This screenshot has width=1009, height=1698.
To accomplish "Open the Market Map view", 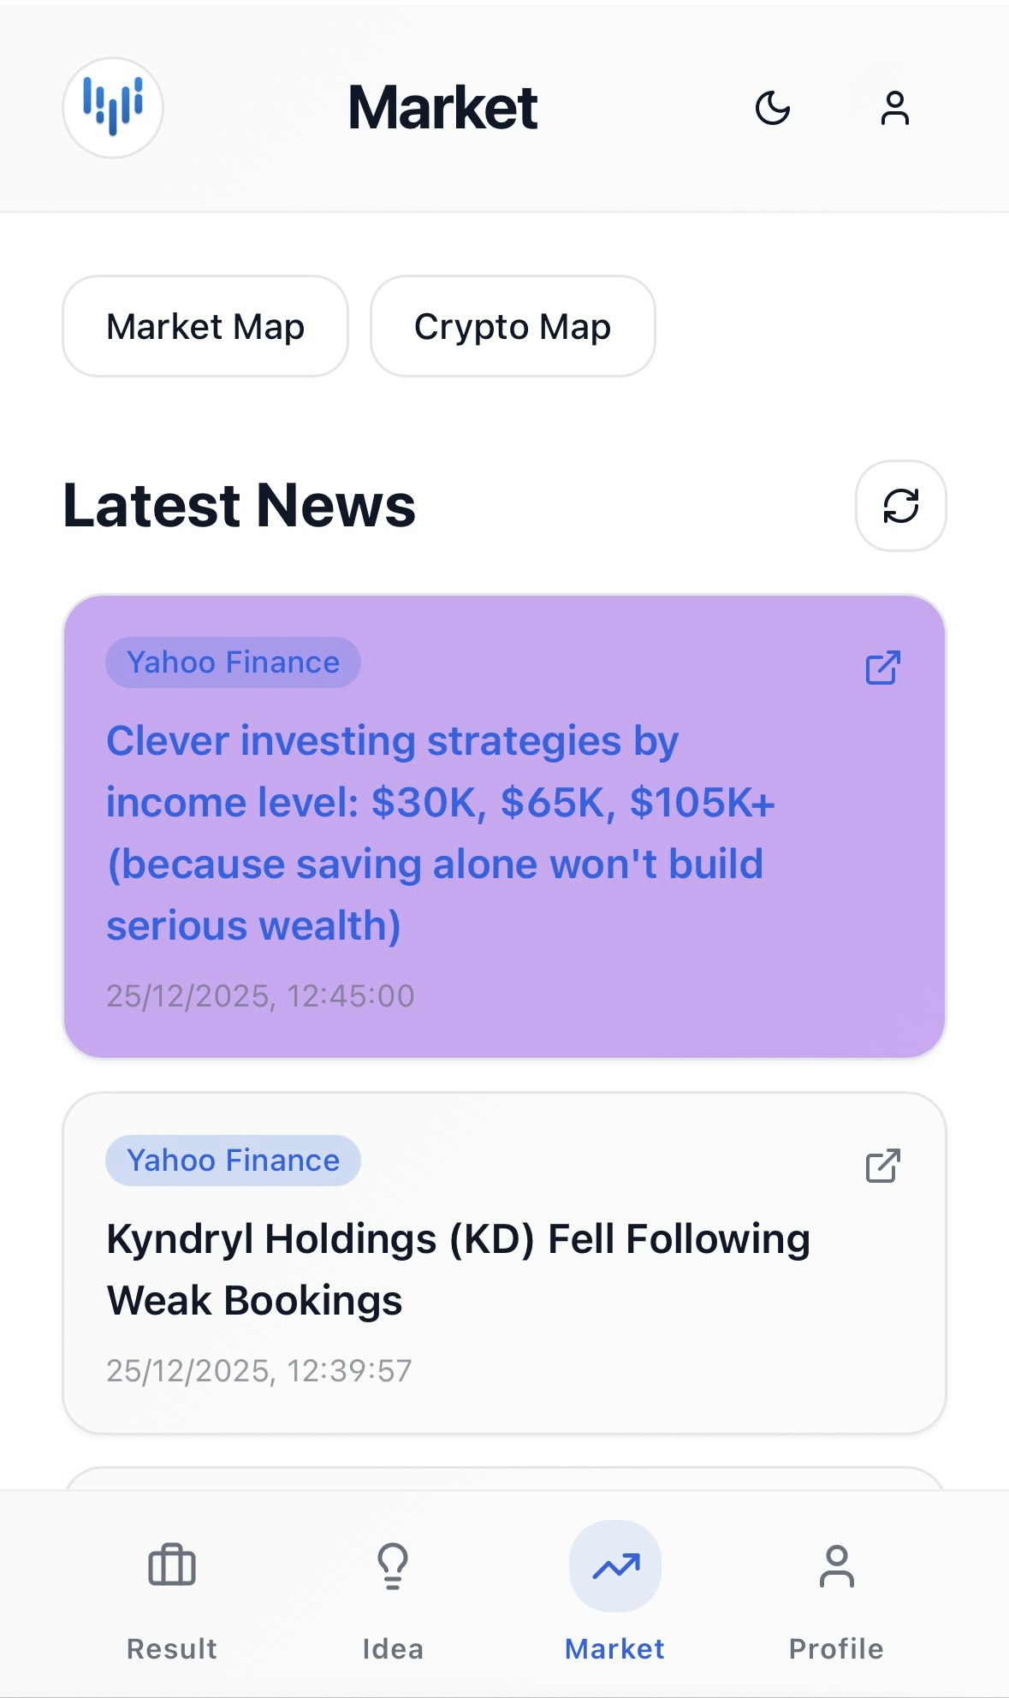I will 205,326.
